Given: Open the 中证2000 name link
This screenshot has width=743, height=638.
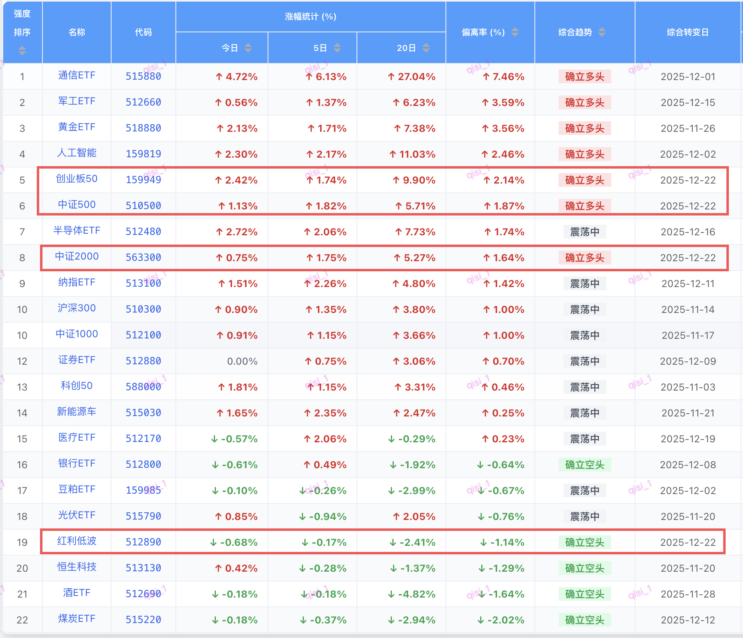Looking at the screenshot, I should [x=76, y=257].
